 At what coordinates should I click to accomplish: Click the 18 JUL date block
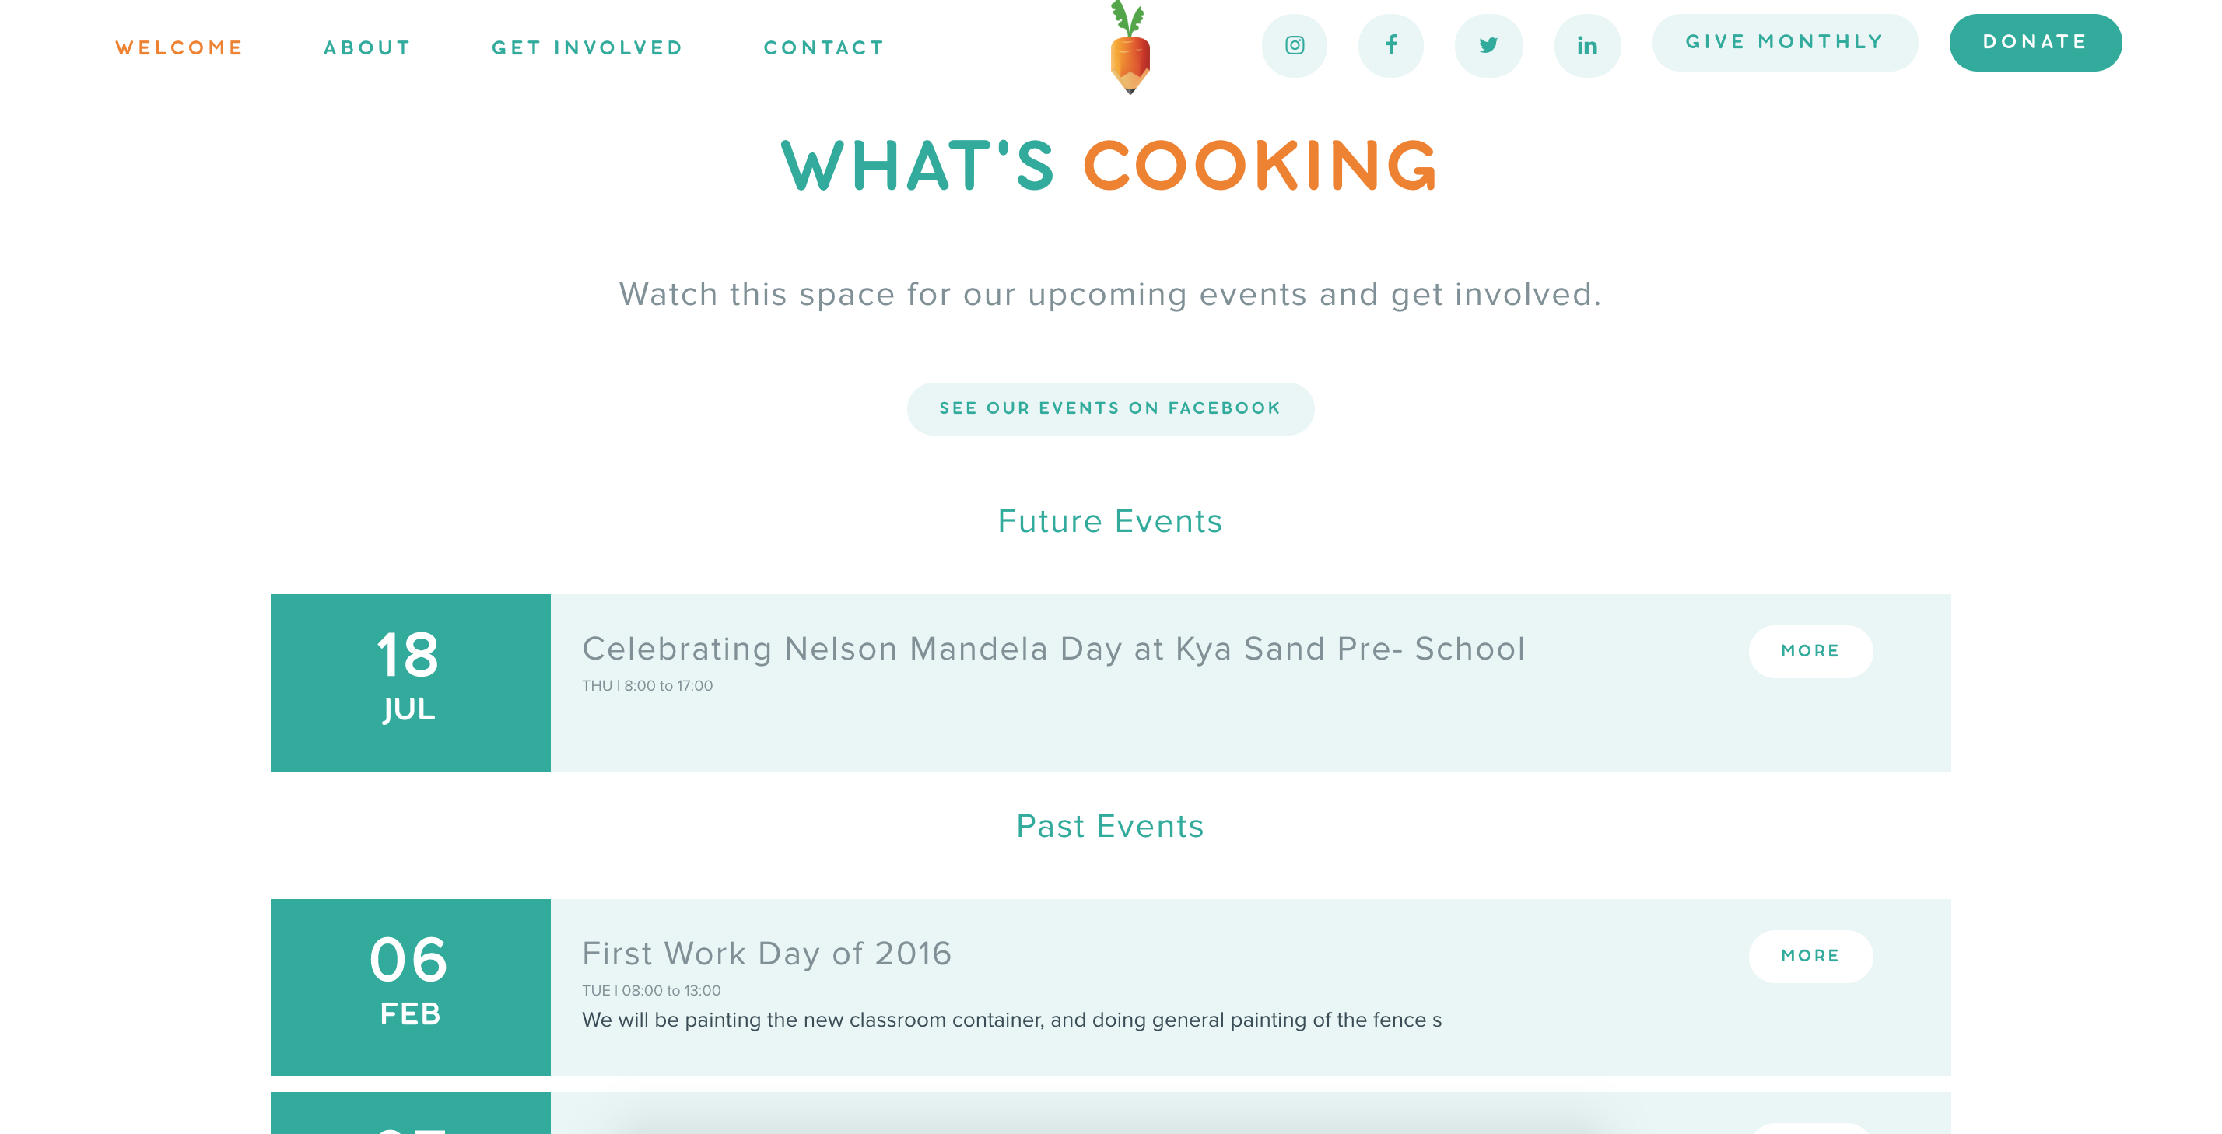click(410, 682)
